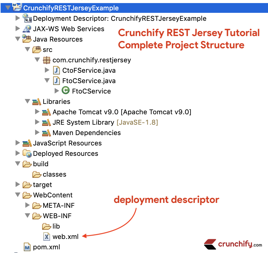The width and height of the screenshot is (268, 253).
Task: Click the JRE System Library icon
Action: [x=46, y=122]
